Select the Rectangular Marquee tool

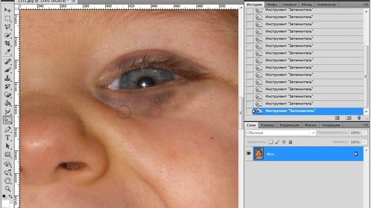click(x=8, y=18)
